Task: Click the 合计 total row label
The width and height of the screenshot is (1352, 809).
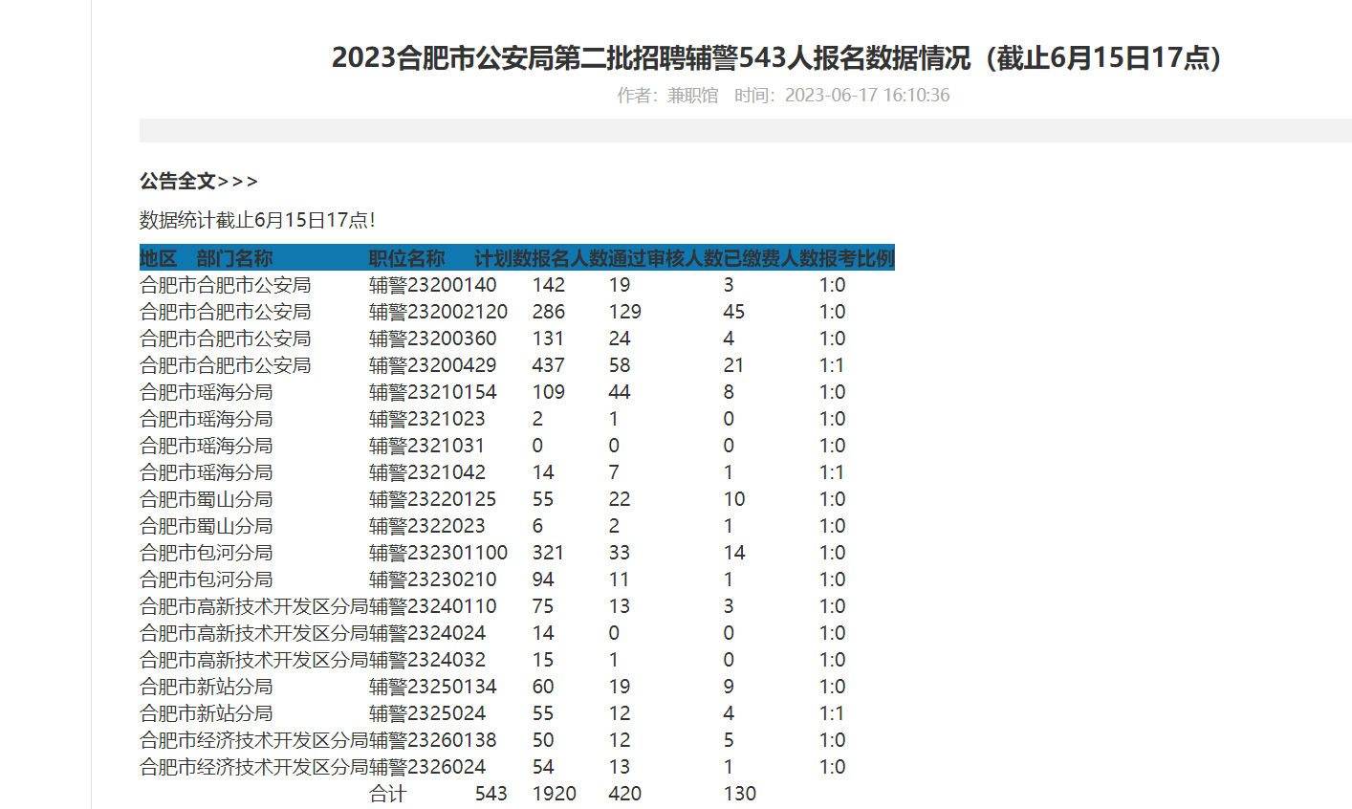Action: click(x=388, y=794)
